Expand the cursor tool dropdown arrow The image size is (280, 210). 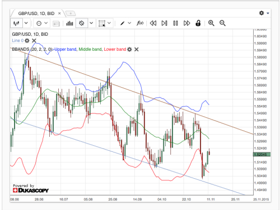point(91,23)
